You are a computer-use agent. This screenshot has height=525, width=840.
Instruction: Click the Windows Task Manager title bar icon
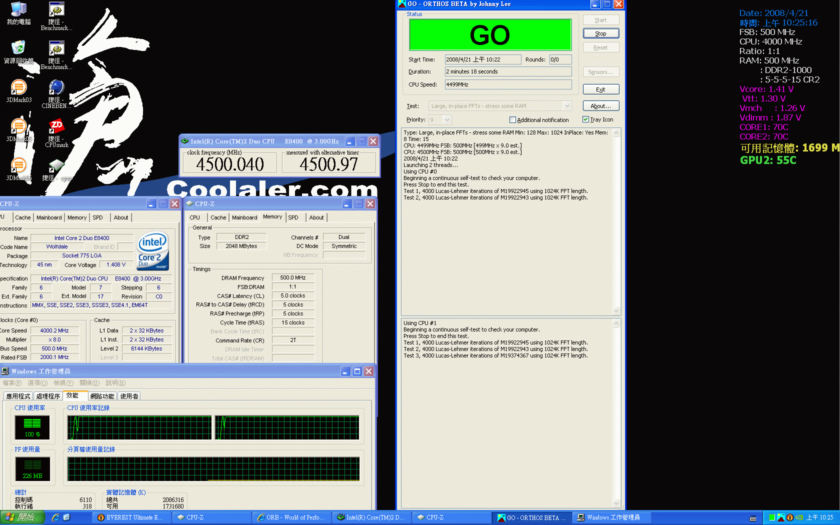tap(5, 371)
